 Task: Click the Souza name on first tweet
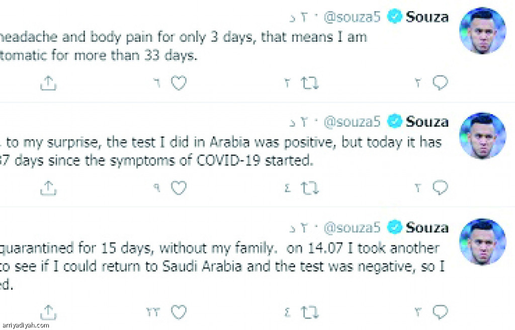[x=427, y=17]
